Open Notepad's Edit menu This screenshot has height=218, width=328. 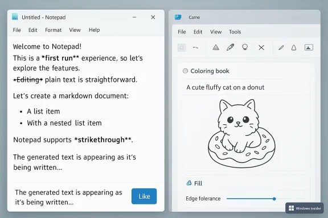click(33, 30)
